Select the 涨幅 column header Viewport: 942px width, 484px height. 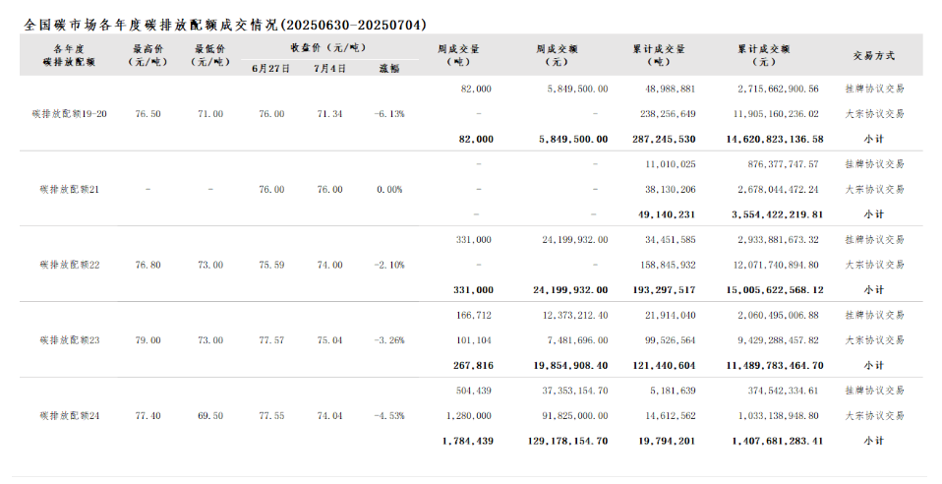(x=389, y=69)
